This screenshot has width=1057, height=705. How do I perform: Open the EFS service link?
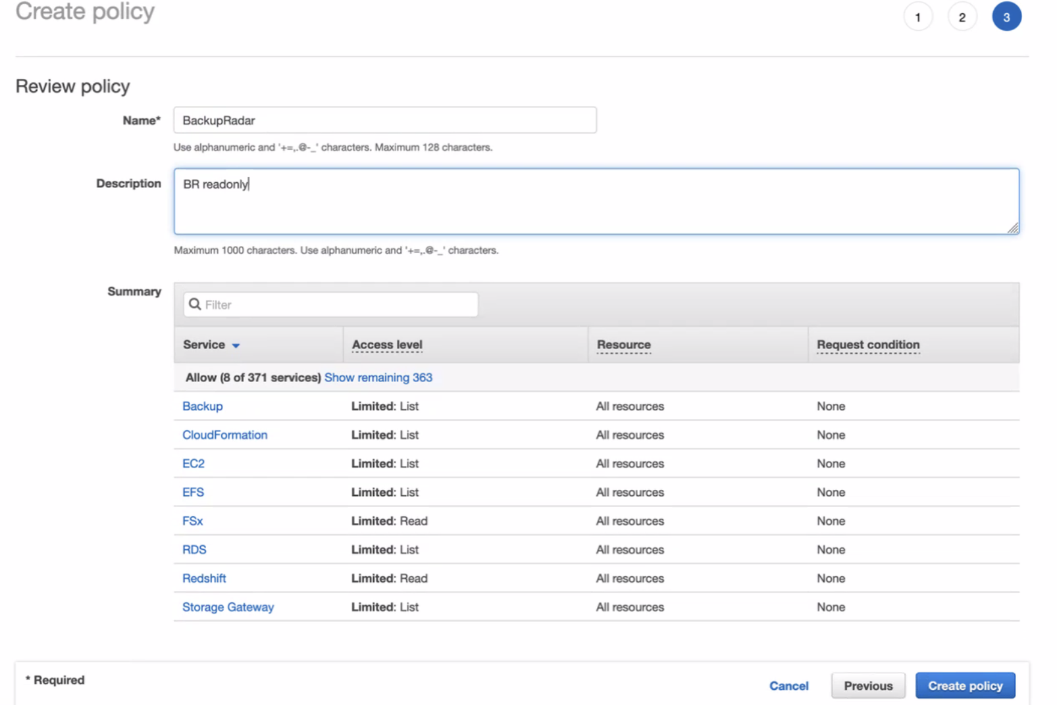click(x=193, y=492)
